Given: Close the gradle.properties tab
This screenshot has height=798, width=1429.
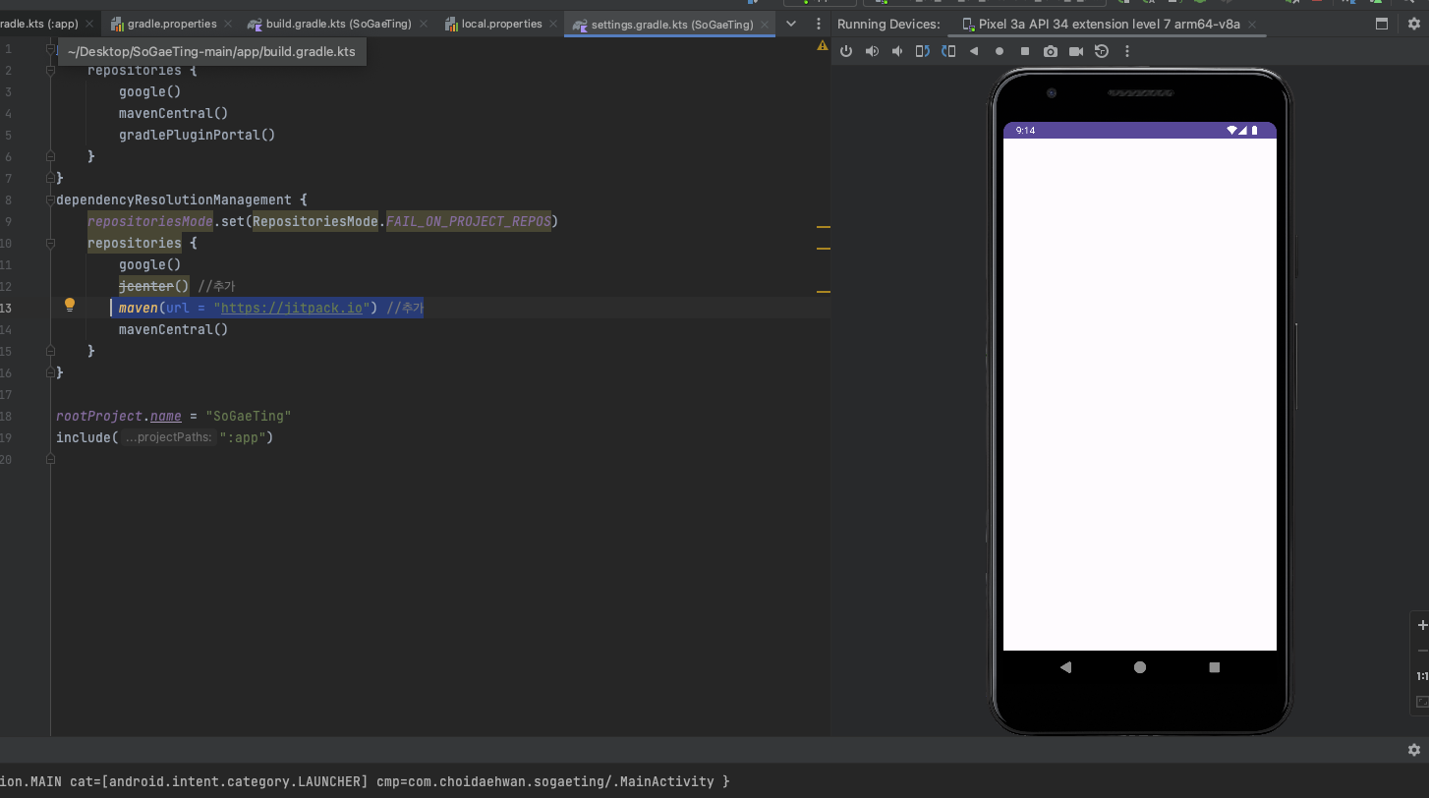Looking at the screenshot, I should tap(229, 24).
